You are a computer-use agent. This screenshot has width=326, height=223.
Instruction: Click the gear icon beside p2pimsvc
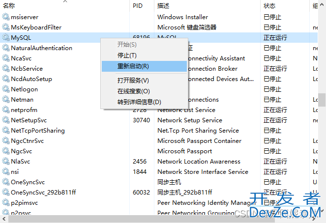[x=5, y=203]
